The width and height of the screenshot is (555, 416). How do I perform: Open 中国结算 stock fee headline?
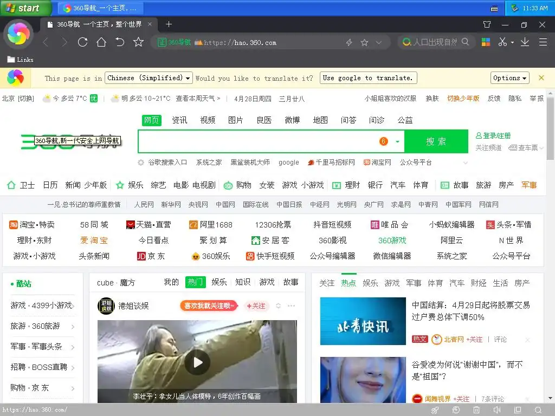tap(471, 311)
